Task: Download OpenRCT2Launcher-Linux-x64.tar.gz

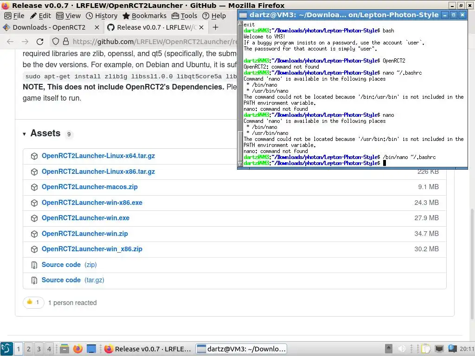Action: tap(98, 156)
